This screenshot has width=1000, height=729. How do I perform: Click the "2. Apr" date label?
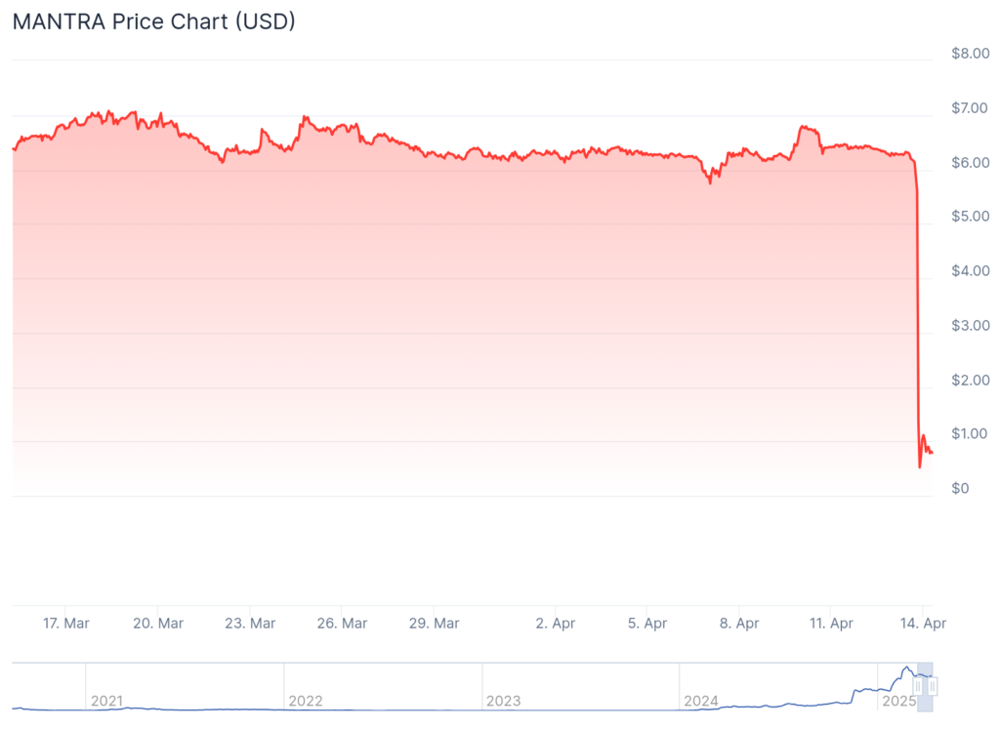coord(557,623)
